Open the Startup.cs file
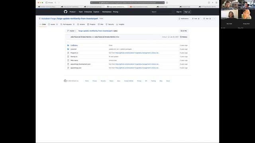The image size is (255, 143). tap(74, 56)
